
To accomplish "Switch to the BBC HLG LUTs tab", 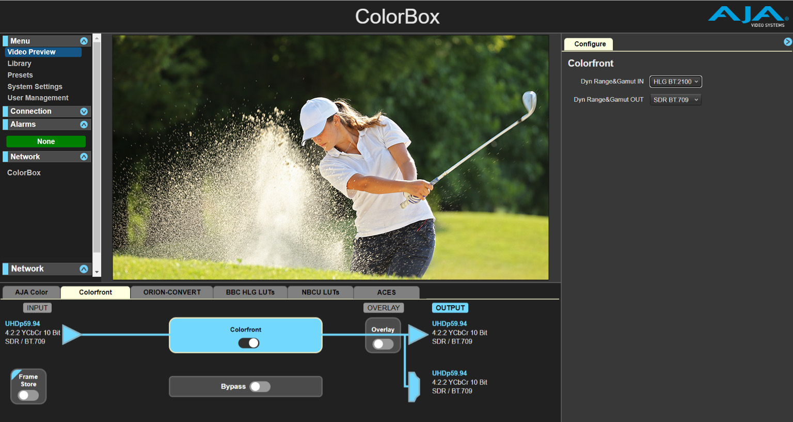I will pyautogui.click(x=250, y=292).
